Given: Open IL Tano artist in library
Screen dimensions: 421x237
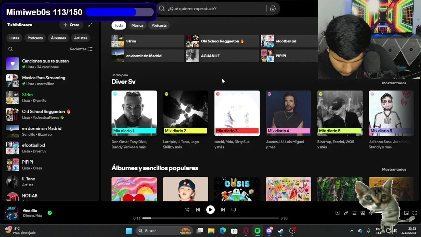Looking at the screenshot, I should (51, 182).
